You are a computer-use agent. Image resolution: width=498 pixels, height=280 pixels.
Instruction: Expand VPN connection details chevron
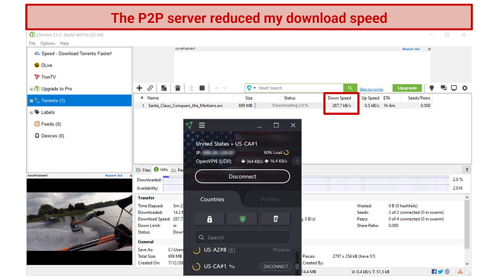click(297, 161)
